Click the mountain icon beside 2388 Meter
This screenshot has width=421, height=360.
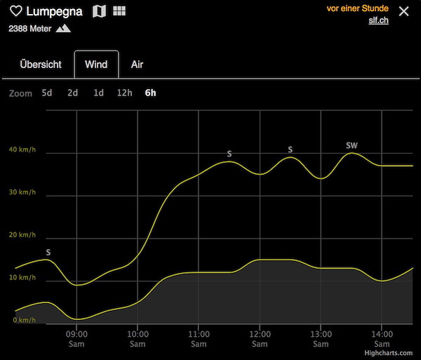[63, 28]
